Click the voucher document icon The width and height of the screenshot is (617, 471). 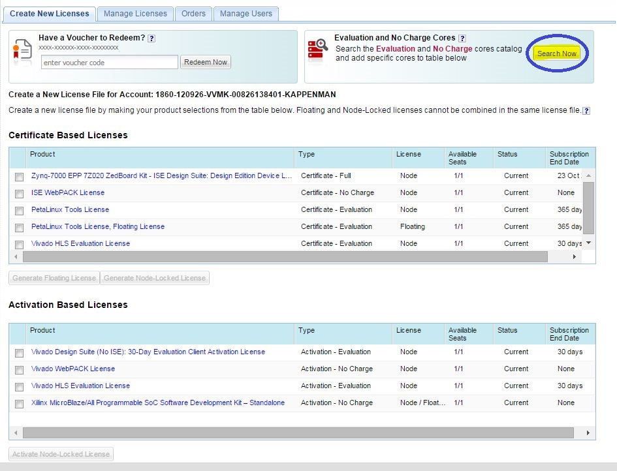(x=22, y=51)
